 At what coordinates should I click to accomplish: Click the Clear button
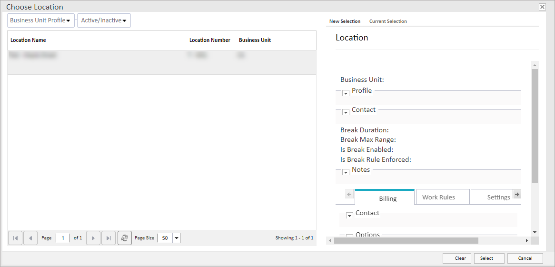coord(457,258)
